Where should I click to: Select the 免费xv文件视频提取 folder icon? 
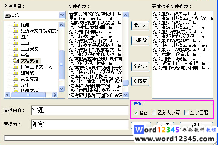tap(16, 31)
